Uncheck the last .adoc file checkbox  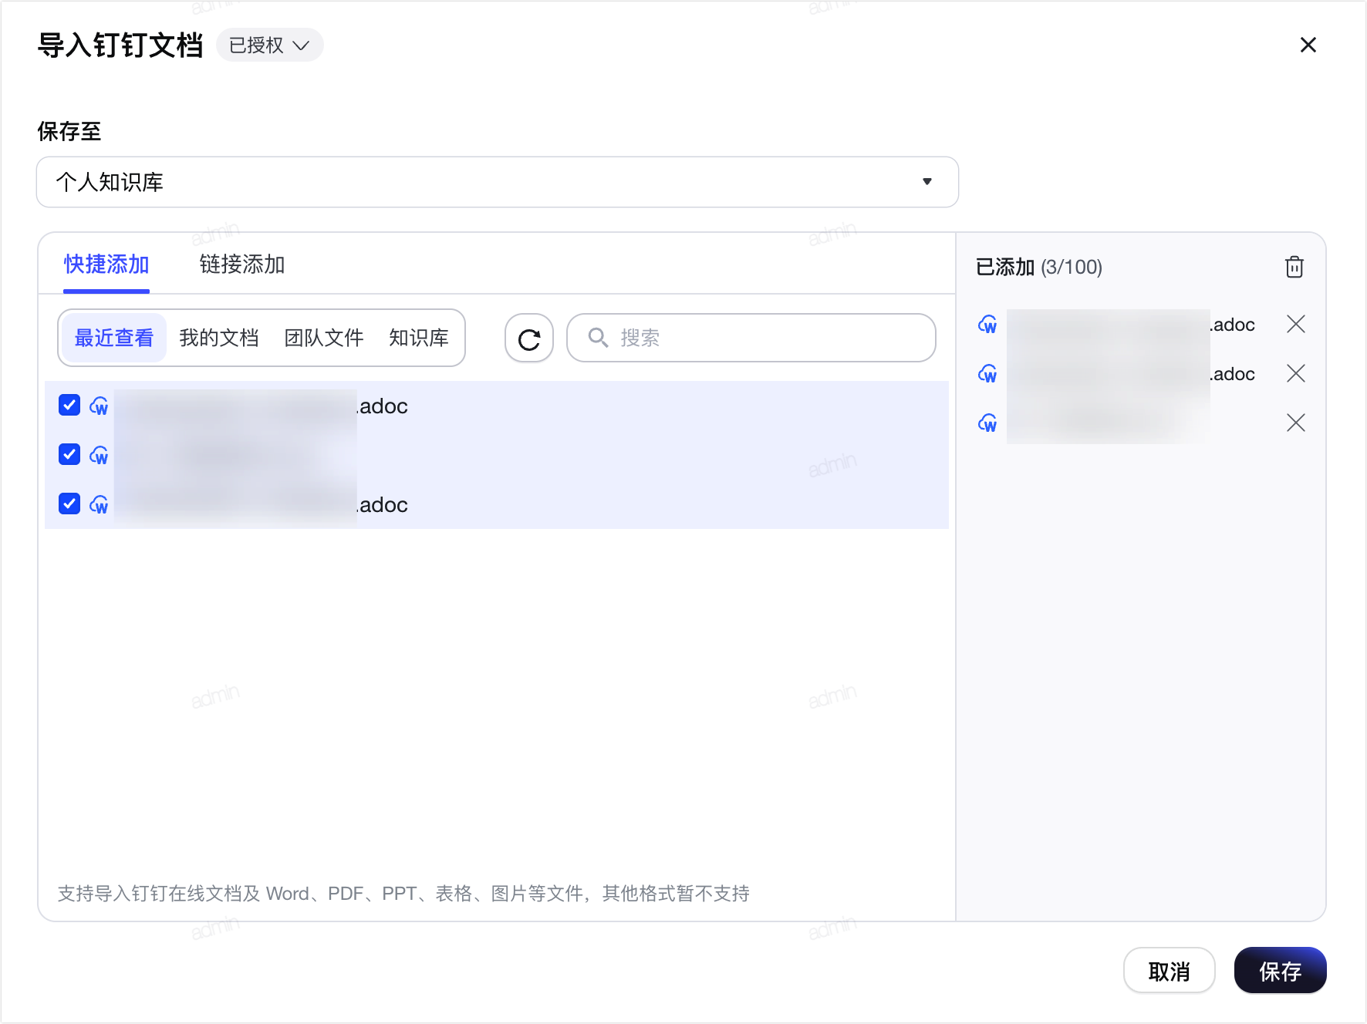coord(69,504)
